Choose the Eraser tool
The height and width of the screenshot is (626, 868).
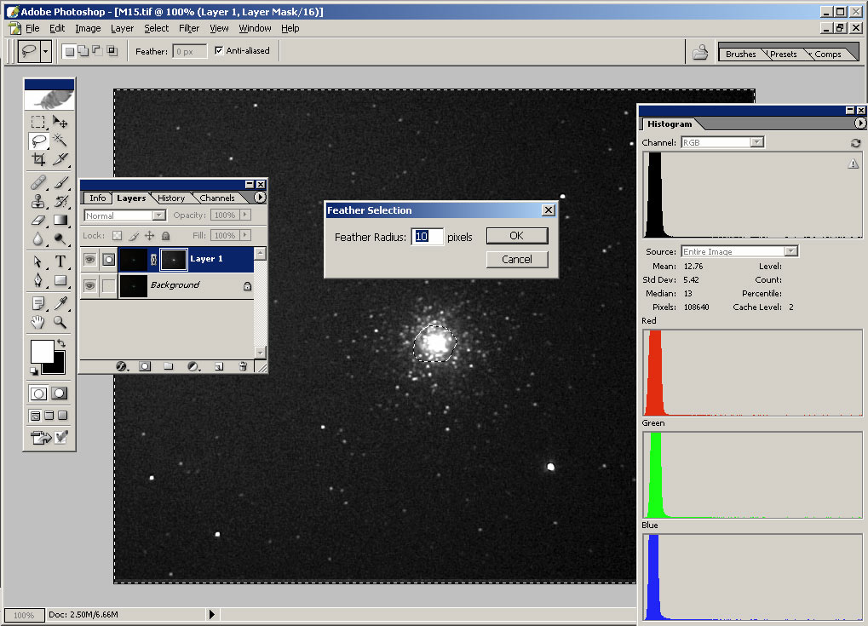point(38,221)
